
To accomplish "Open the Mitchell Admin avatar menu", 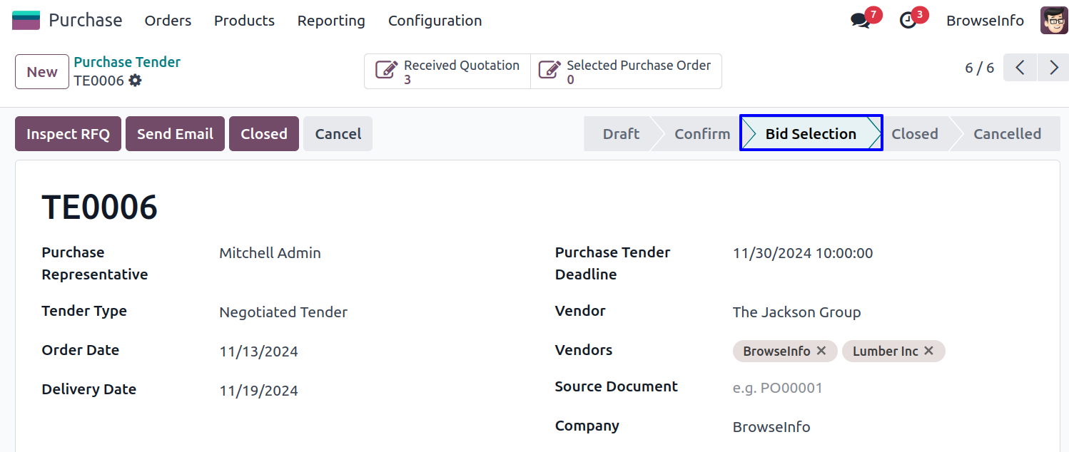I will [x=1054, y=21].
